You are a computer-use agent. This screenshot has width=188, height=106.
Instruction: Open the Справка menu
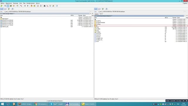[185, 3]
